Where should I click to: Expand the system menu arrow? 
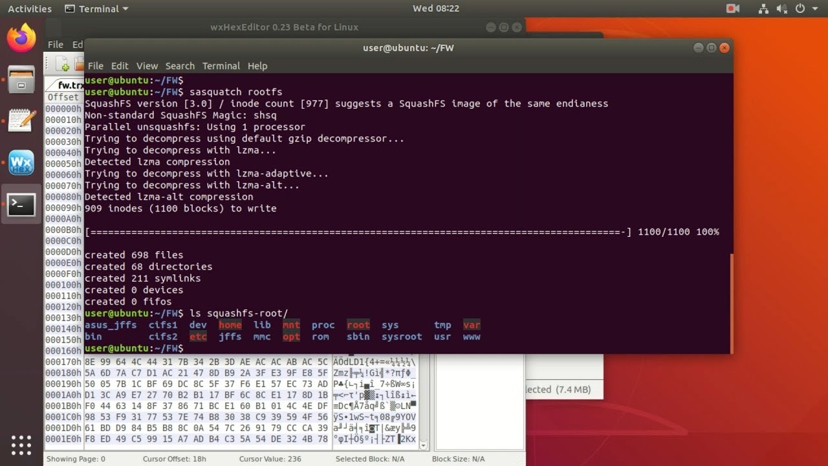pyautogui.click(x=814, y=9)
